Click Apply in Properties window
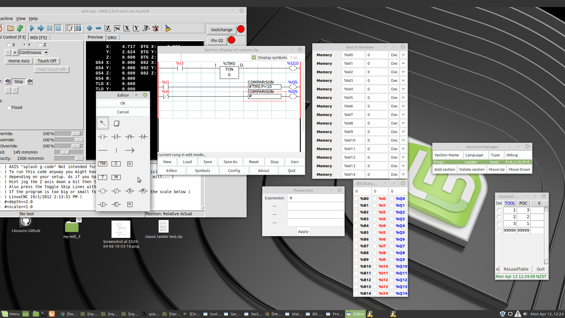The height and width of the screenshot is (318, 565). coord(303,231)
